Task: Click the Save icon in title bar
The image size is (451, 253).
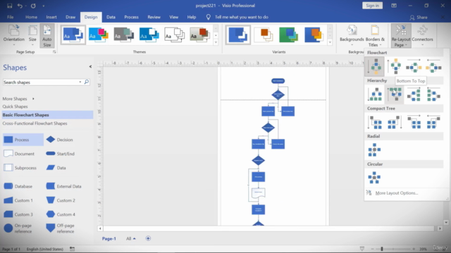Action: 9,6
